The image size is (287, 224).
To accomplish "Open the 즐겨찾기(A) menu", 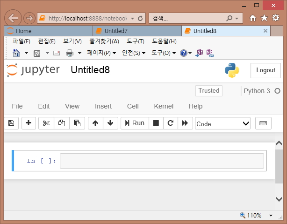I will click(x=104, y=41).
